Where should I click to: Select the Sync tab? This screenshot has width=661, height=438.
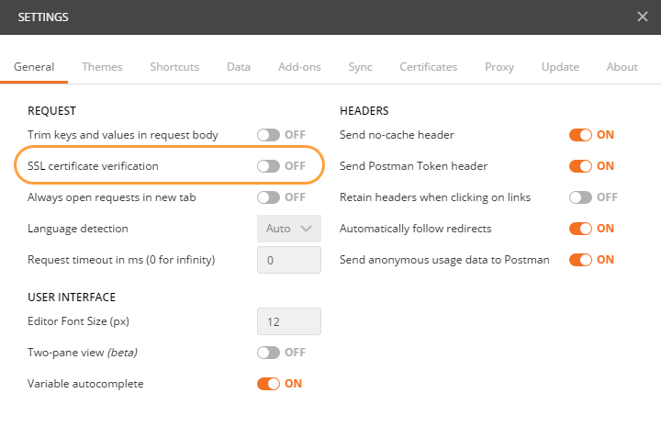360,67
